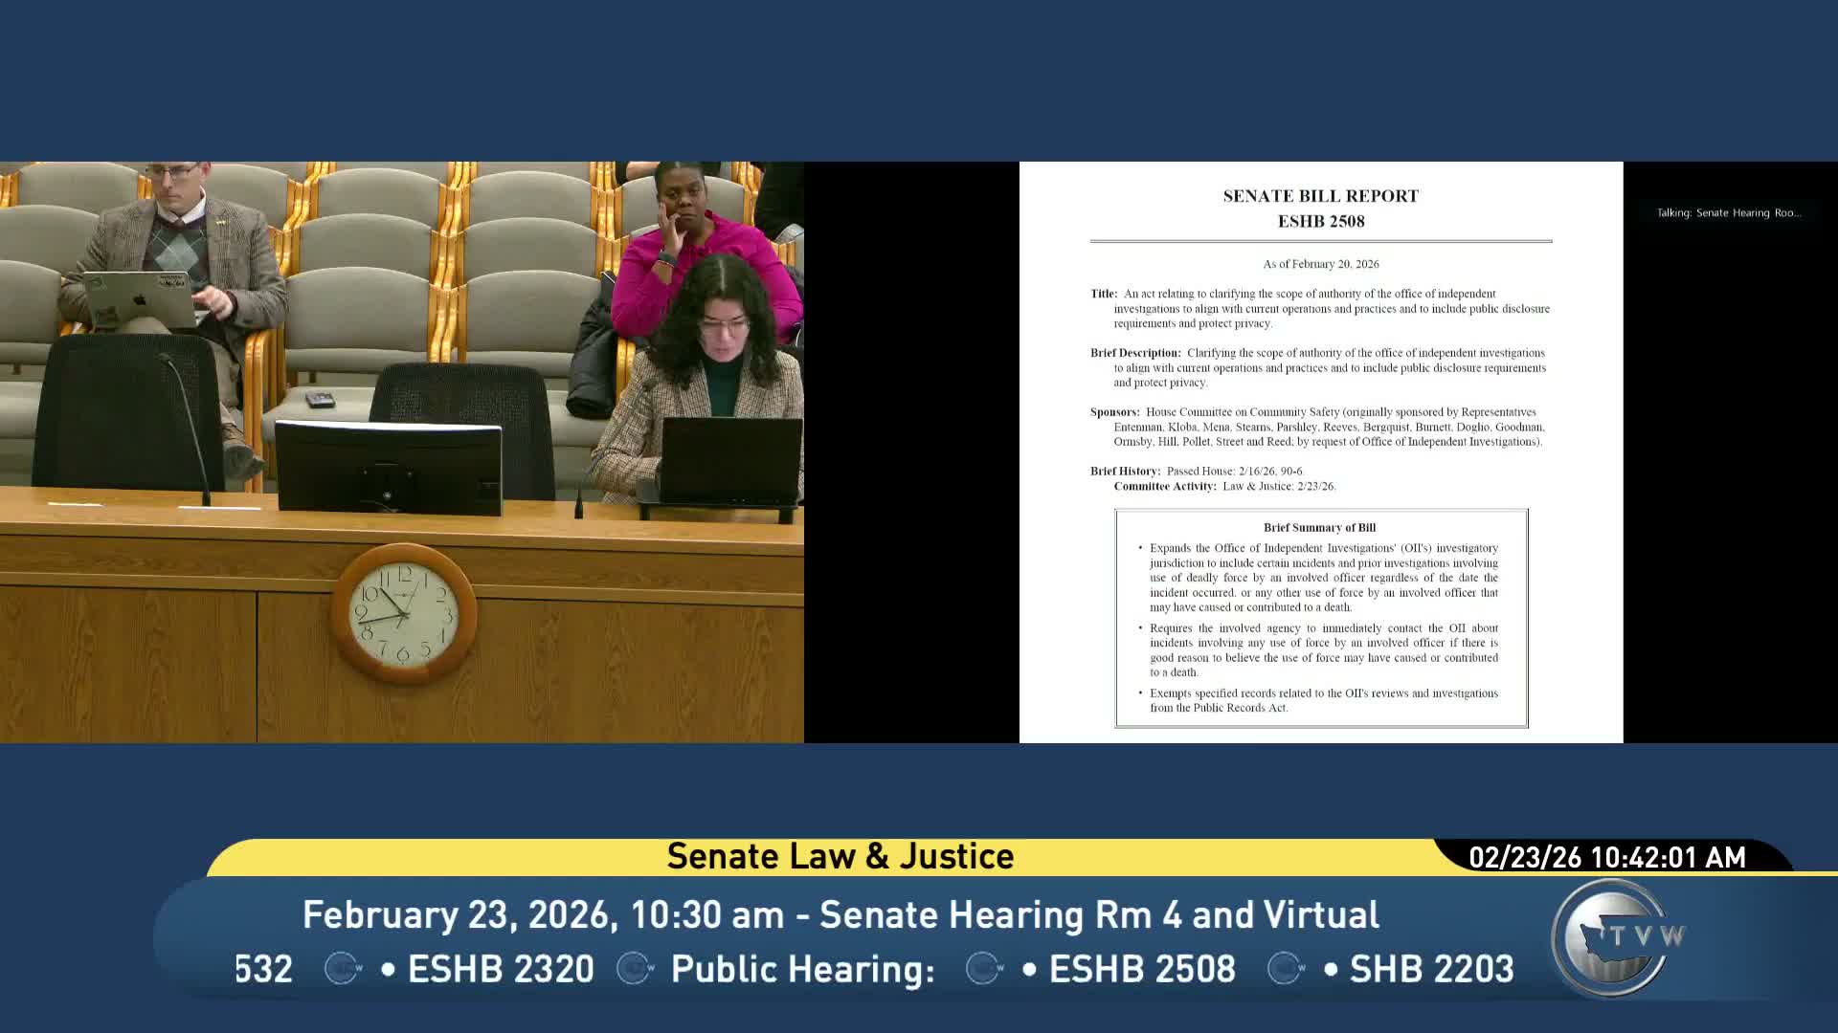Click the Brief History line in report
Viewport: 1838px width, 1033px height.
(1197, 471)
